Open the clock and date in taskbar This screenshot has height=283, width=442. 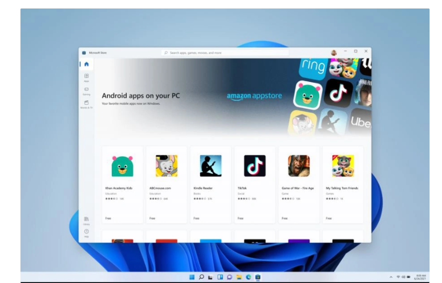(x=420, y=277)
